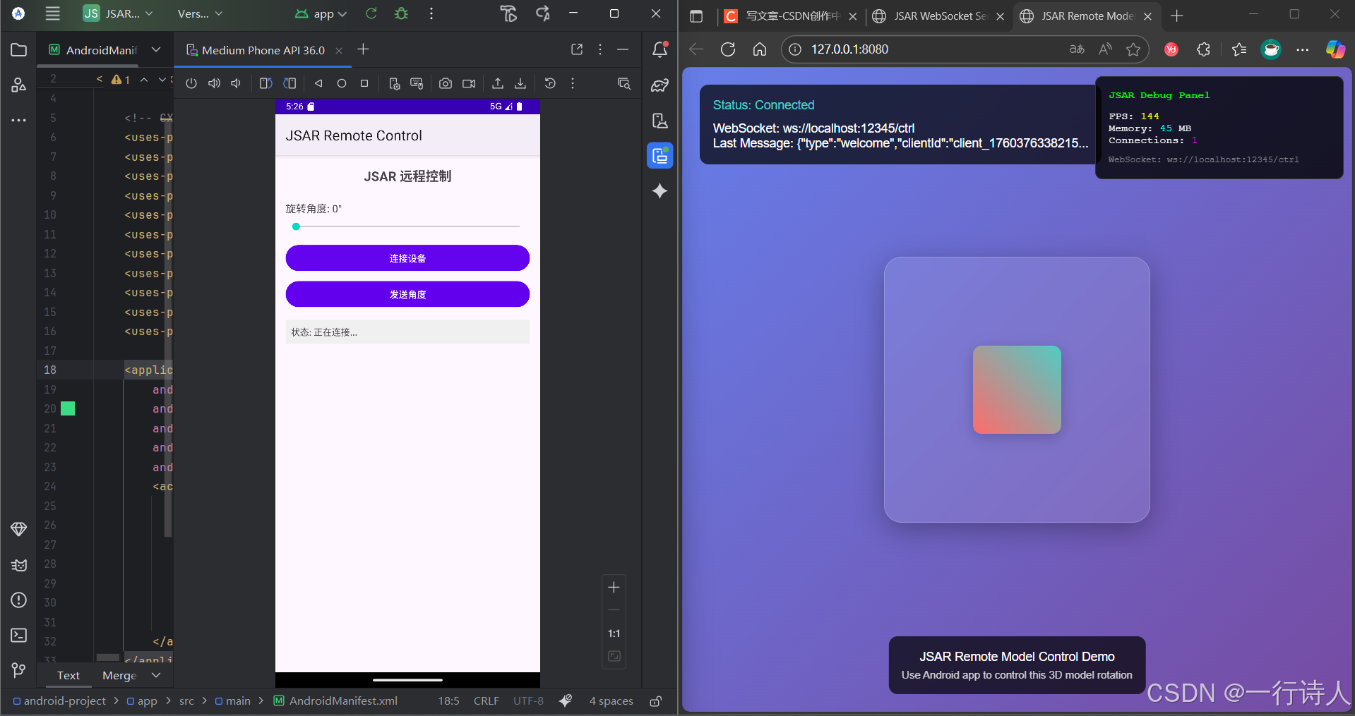Go to the browser home page

760,49
